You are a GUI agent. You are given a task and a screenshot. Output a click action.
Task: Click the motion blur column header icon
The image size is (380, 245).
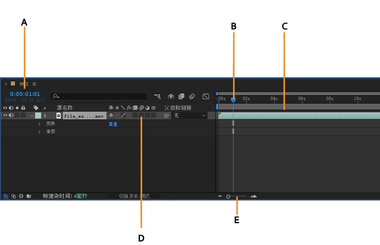[141, 108]
